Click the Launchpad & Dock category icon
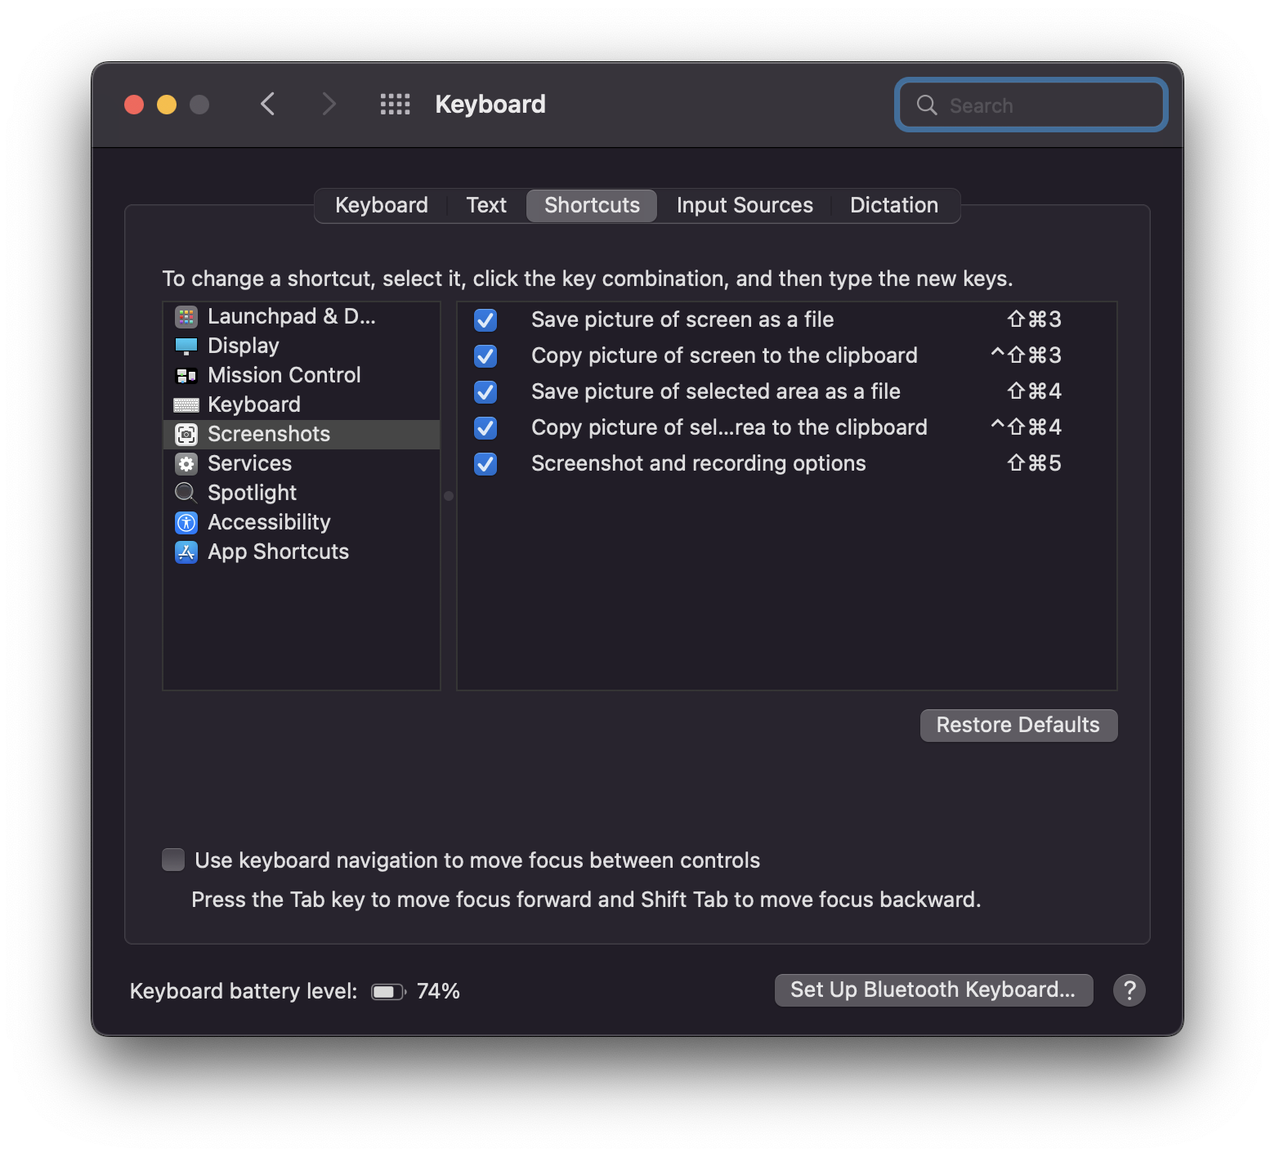 coord(186,316)
